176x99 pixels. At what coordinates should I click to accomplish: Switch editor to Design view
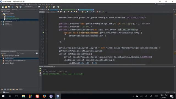pyautogui.click(x=47, y=12)
